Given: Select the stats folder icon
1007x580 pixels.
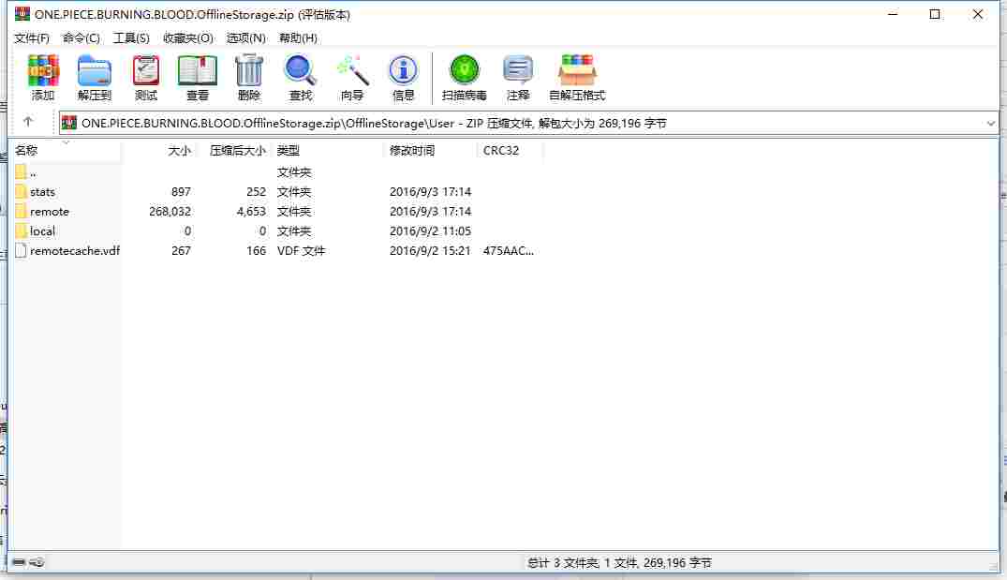Looking at the screenshot, I should click(x=21, y=191).
